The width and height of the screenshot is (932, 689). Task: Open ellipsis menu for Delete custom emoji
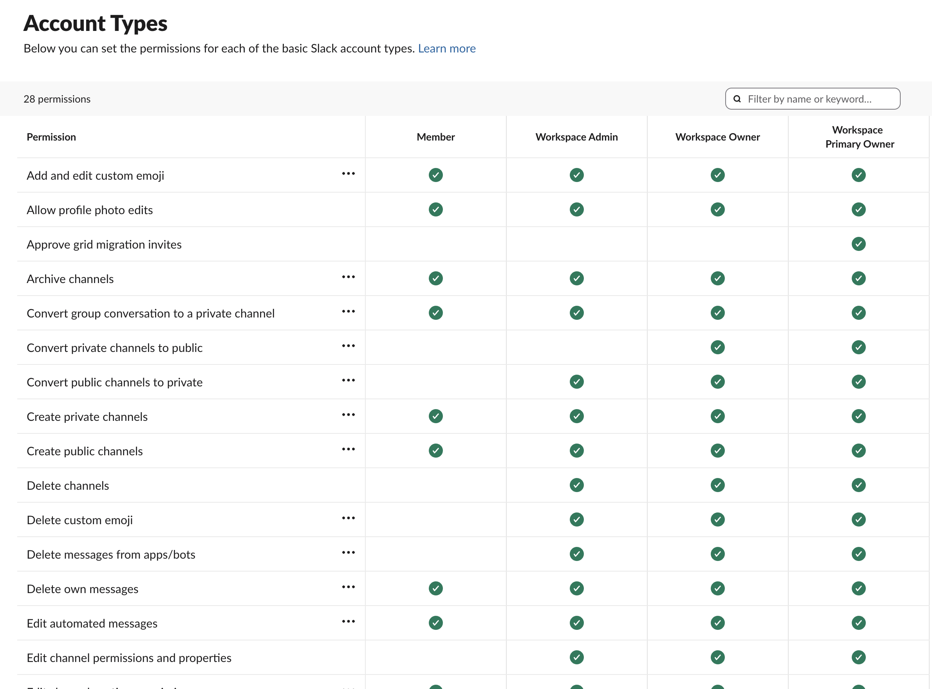click(349, 518)
